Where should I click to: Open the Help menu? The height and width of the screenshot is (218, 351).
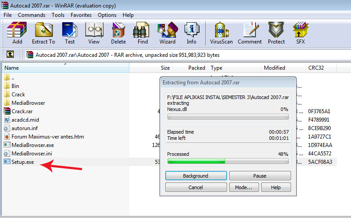[128, 15]
